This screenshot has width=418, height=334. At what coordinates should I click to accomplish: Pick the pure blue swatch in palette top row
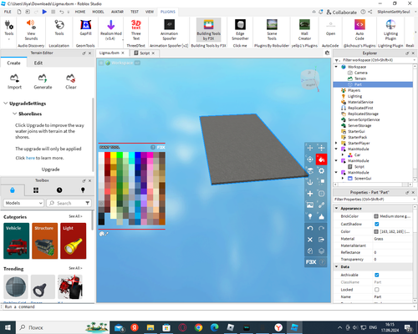tap(138, 154)
